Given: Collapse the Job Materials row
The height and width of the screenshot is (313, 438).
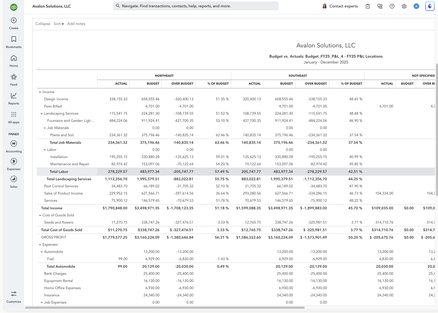Looking at the screenshot, I should pyautogui.click(x=45, y=128).
